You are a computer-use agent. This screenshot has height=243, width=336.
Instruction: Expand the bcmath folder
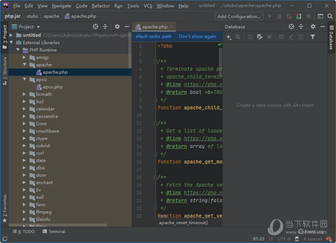pyautogui.click(x=24, y=94)
